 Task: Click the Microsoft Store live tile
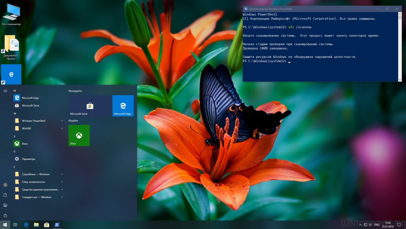point(90,106)
